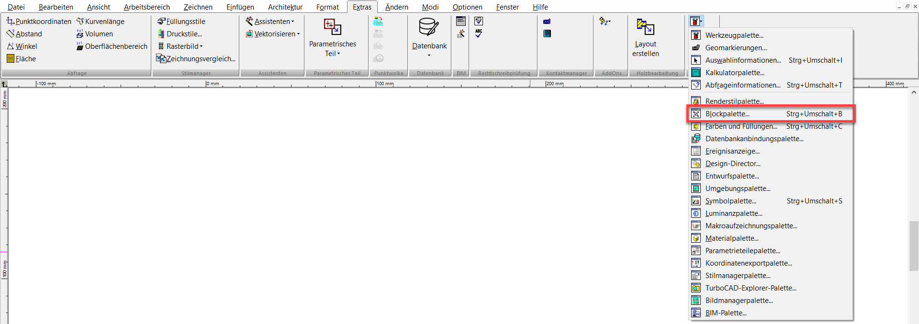Open Auswahlinformationen palette
The image size is (919, 324).
[x=771, y=60]
